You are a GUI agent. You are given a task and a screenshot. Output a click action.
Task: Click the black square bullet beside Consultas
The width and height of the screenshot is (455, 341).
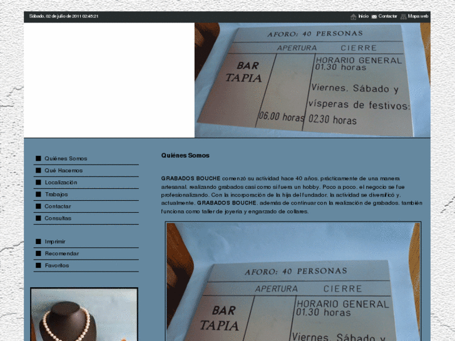[x=38, y=218]
